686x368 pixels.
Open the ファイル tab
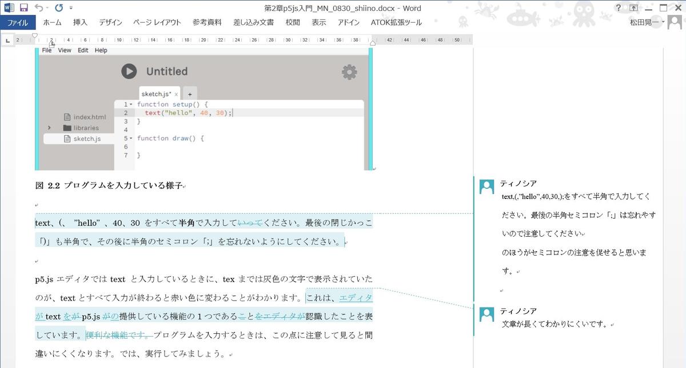coord(18,23)
